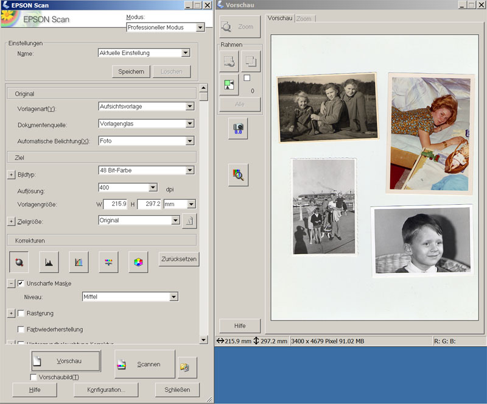Click the auto locate marquee icon

(x=229, y=86)
